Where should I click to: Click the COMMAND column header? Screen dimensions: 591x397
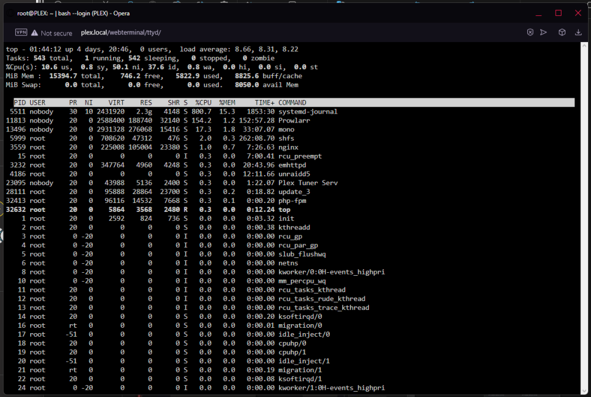[x=292, y=102]
